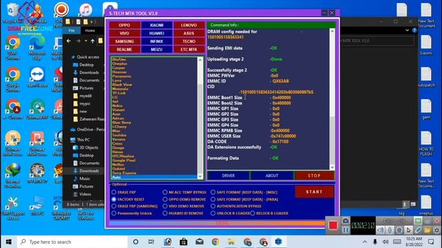Open HOW TO FLASH desktop file
This screenshot has width=442, height=248.
click(426, 144)
